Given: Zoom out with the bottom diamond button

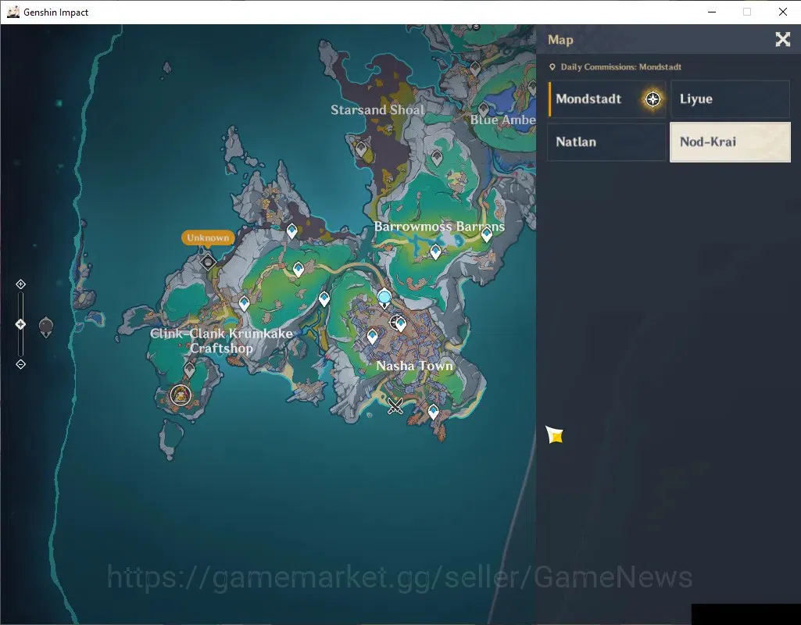Looking at the screenshot, I should (20, 364).
